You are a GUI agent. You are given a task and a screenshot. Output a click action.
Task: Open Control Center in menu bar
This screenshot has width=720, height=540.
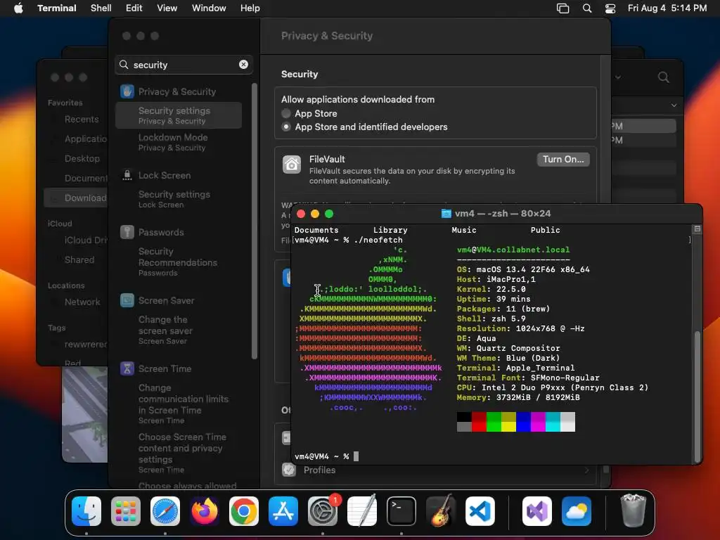click(610, 8)
